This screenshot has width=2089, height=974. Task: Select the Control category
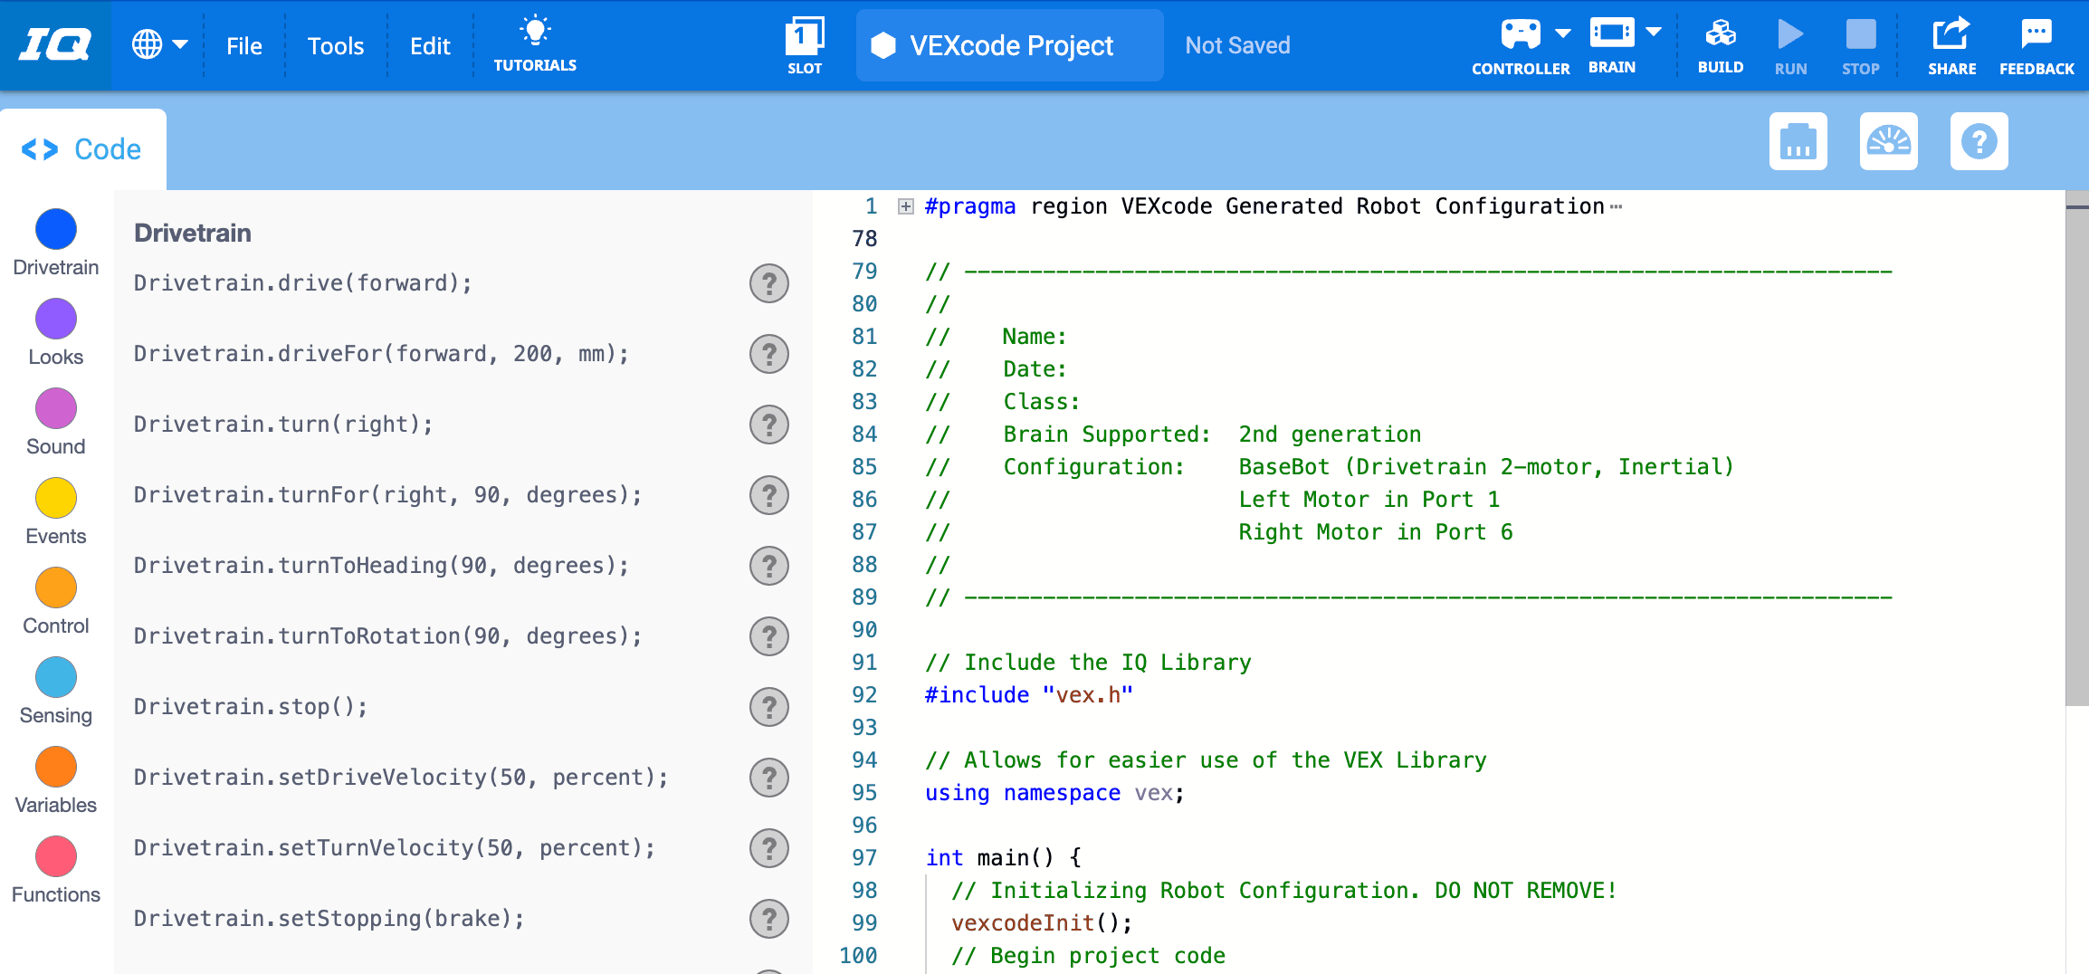tap(55, 587)
